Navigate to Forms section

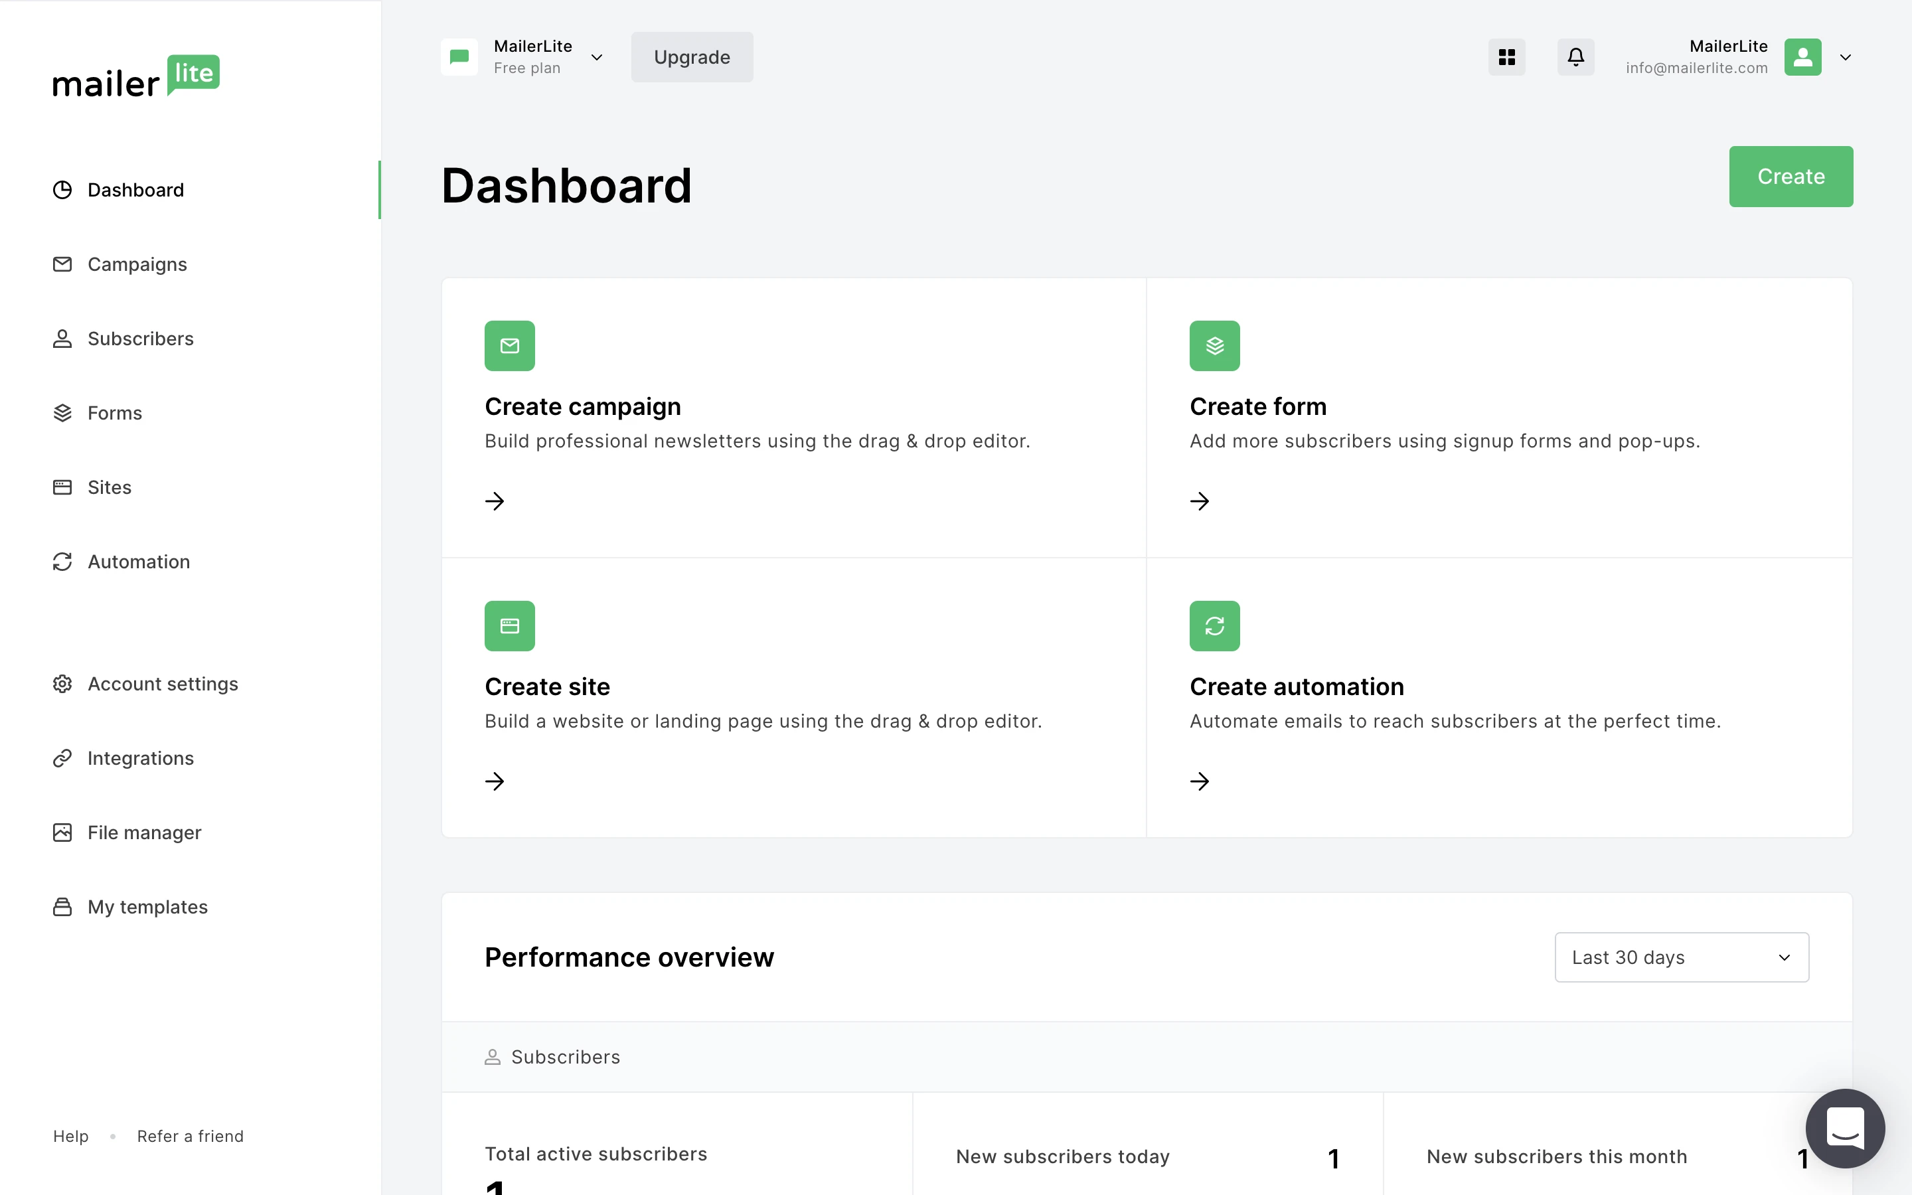coord(113,412)
